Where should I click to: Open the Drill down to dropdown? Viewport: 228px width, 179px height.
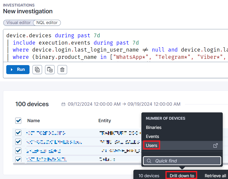click(x=182, y=175)
